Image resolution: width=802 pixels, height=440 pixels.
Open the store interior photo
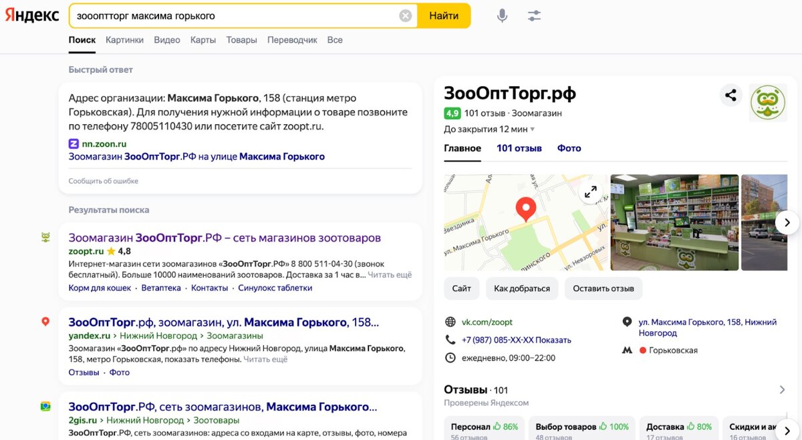click(674, 222)
